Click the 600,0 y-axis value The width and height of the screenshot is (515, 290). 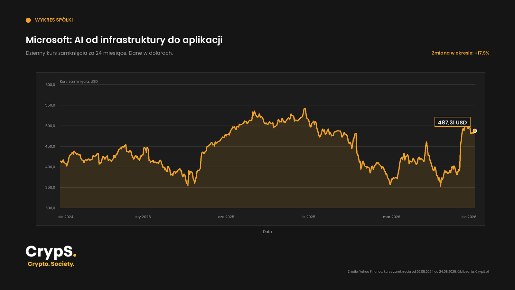(x=50, y=85)
